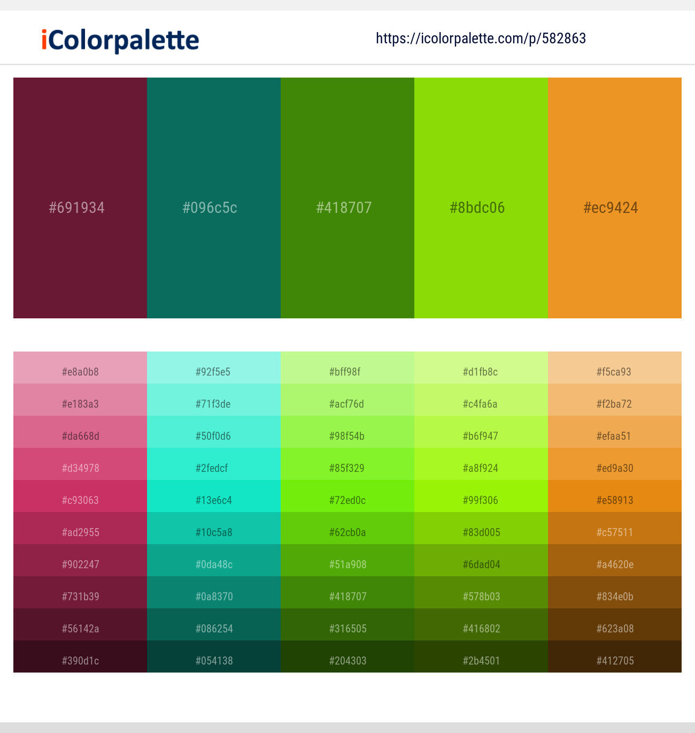Choose the #c93063 pink shade
Image resolution: width=695 pixels, height=733 pixels.
[80, 496]
